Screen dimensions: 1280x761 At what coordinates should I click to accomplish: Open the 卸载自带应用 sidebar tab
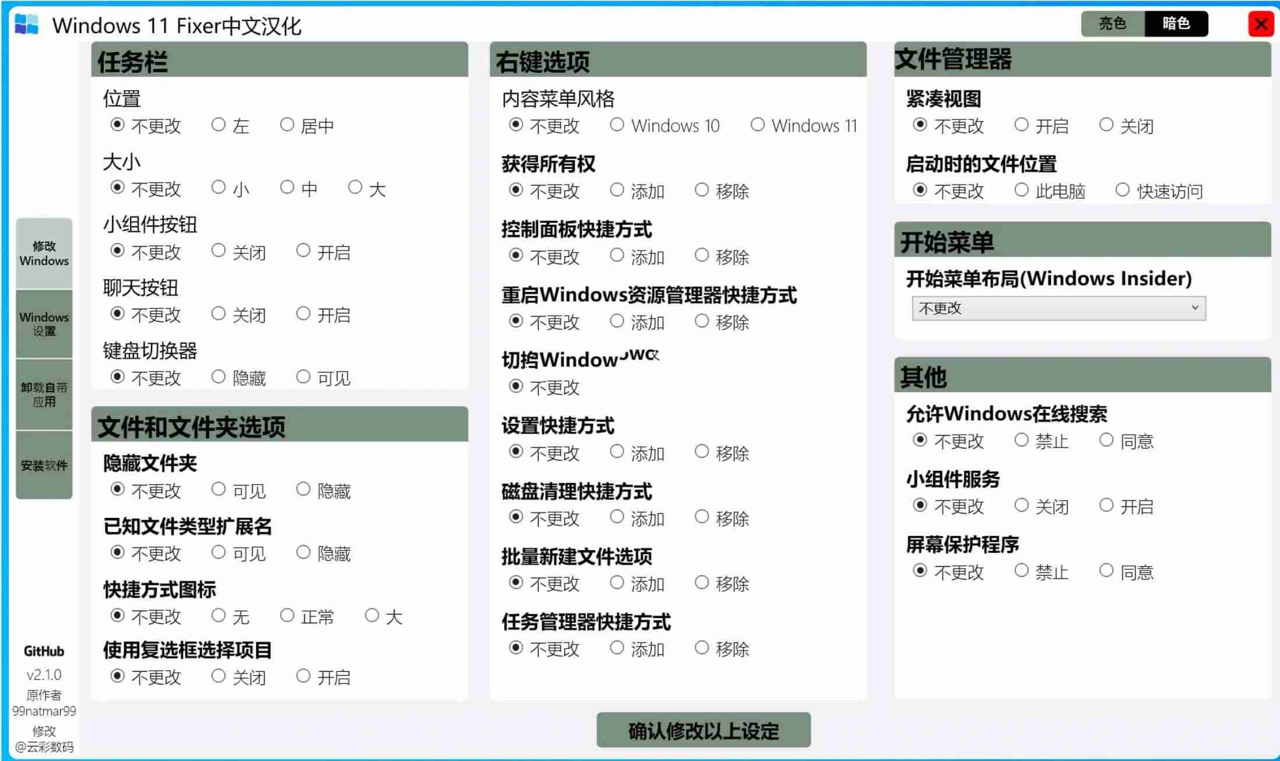click(44, 394)
